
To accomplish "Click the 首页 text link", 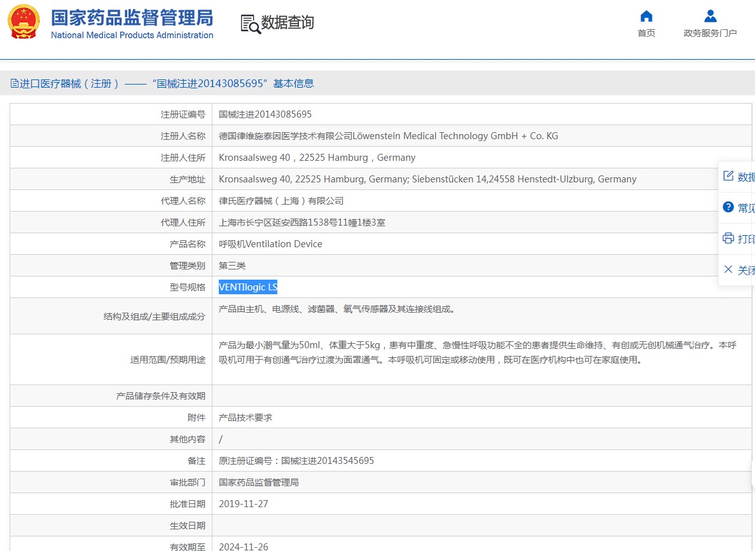I will click(x=646, y=33).
